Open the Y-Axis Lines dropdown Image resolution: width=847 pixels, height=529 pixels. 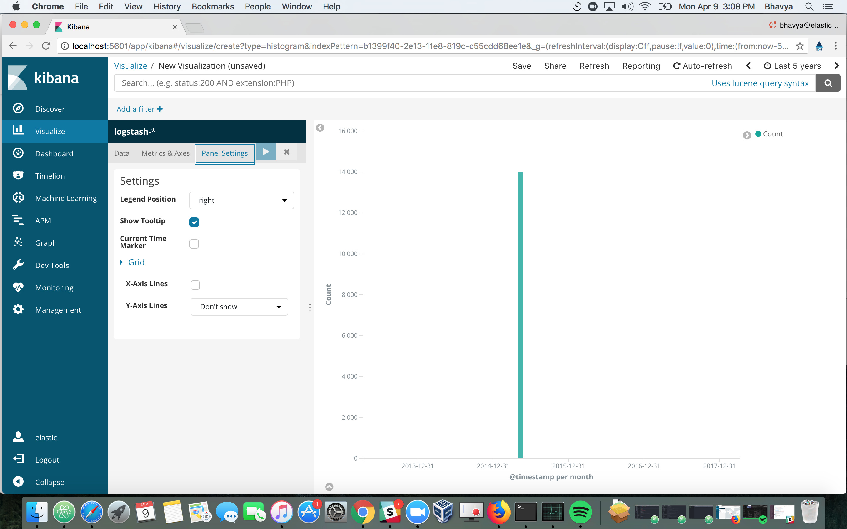pyautogui.click(x=239, y=307)
